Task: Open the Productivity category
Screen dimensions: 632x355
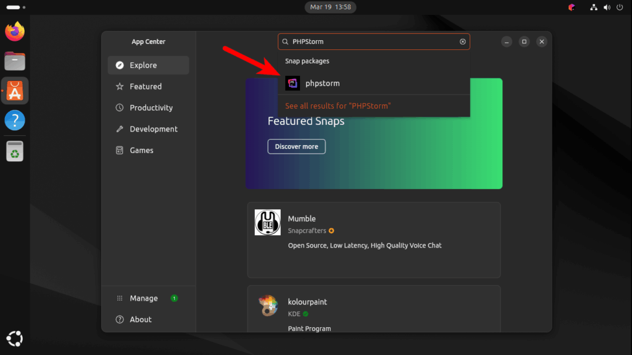Action: click(148, 107)
